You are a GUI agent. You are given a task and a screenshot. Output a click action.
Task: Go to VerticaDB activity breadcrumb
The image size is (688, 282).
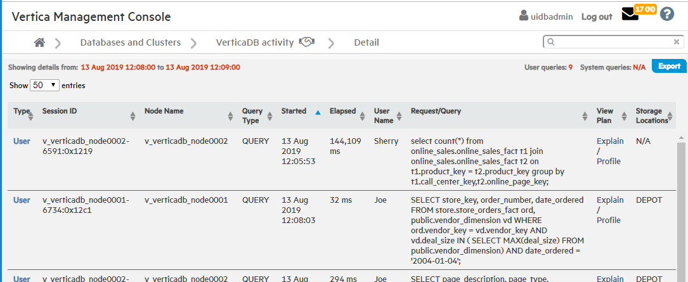tap(254, 42)
